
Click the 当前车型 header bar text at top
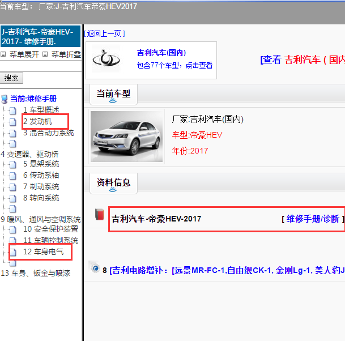(69, 6)
